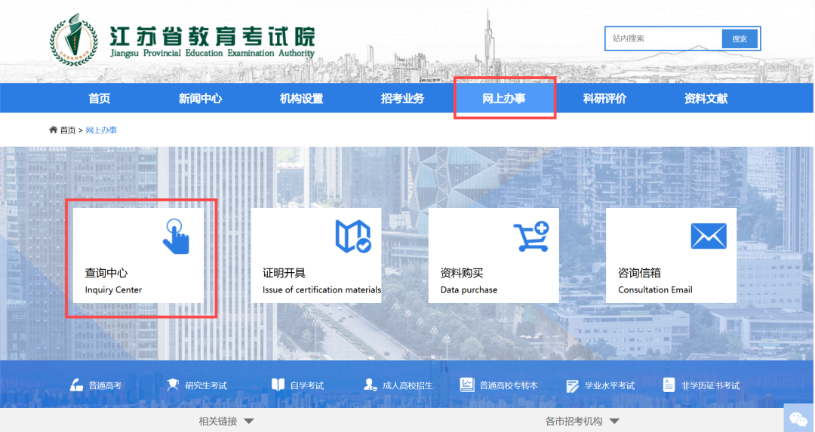Click the open book icon beside 自学考试
The image size is (815, 432).
click(x=278, y=385)
